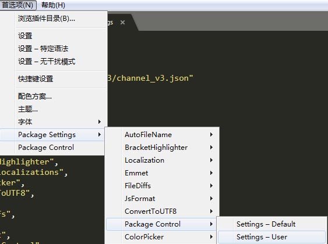Click the ToUTF8" line in editor
The image size is (328, 244).
click(x=17, y=193)
